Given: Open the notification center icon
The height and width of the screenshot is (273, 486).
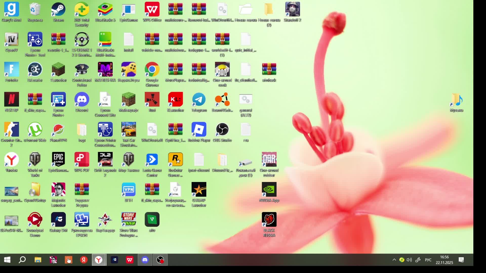Looking at the screenshot, I should pyautogui.click(x=461, y=260).
